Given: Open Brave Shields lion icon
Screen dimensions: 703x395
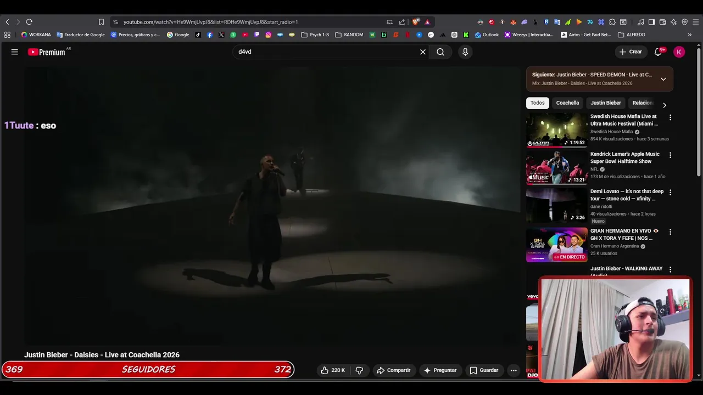Looking at the screenshot, I should coord(416,22).
